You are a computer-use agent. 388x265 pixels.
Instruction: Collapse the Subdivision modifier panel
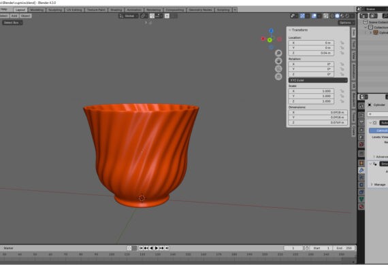click(x=370, y=123)
